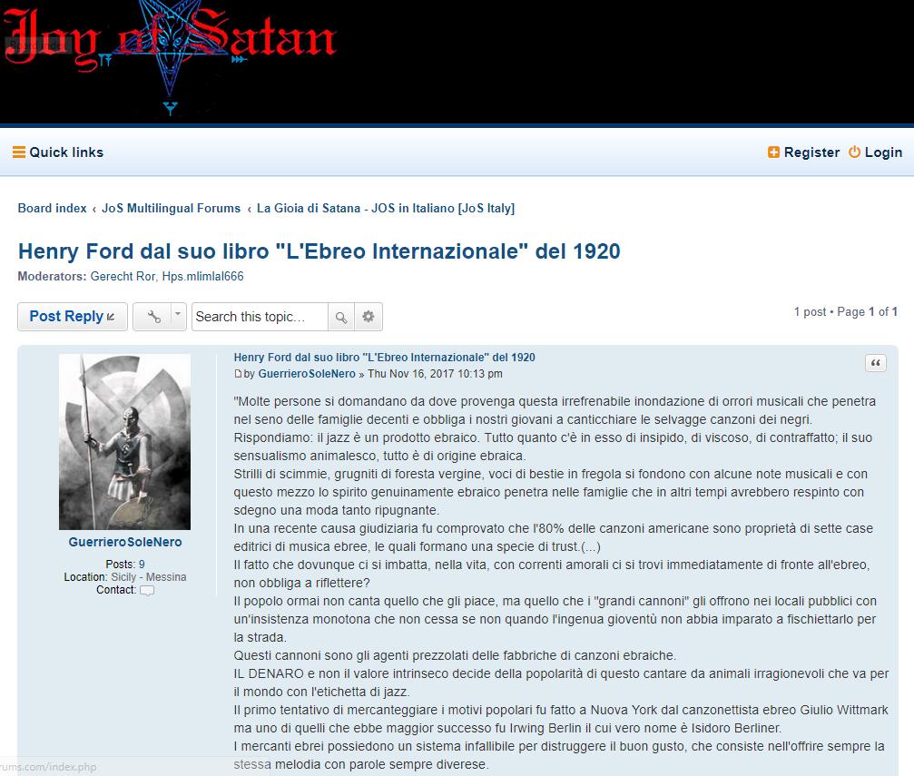Expand the Quick links menu
The image size is (914, 776).
click(66, 152)
